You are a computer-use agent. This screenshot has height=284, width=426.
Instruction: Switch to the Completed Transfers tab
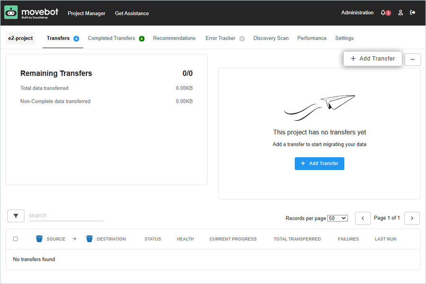point(112,38)
